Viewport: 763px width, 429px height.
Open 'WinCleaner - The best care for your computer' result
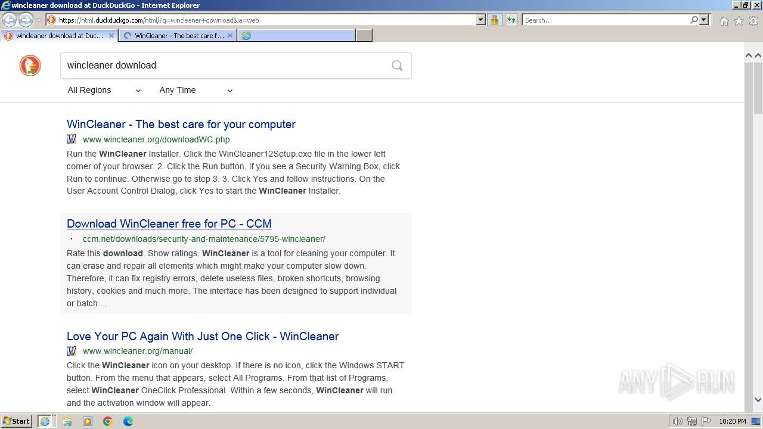[x=181, y=125]
